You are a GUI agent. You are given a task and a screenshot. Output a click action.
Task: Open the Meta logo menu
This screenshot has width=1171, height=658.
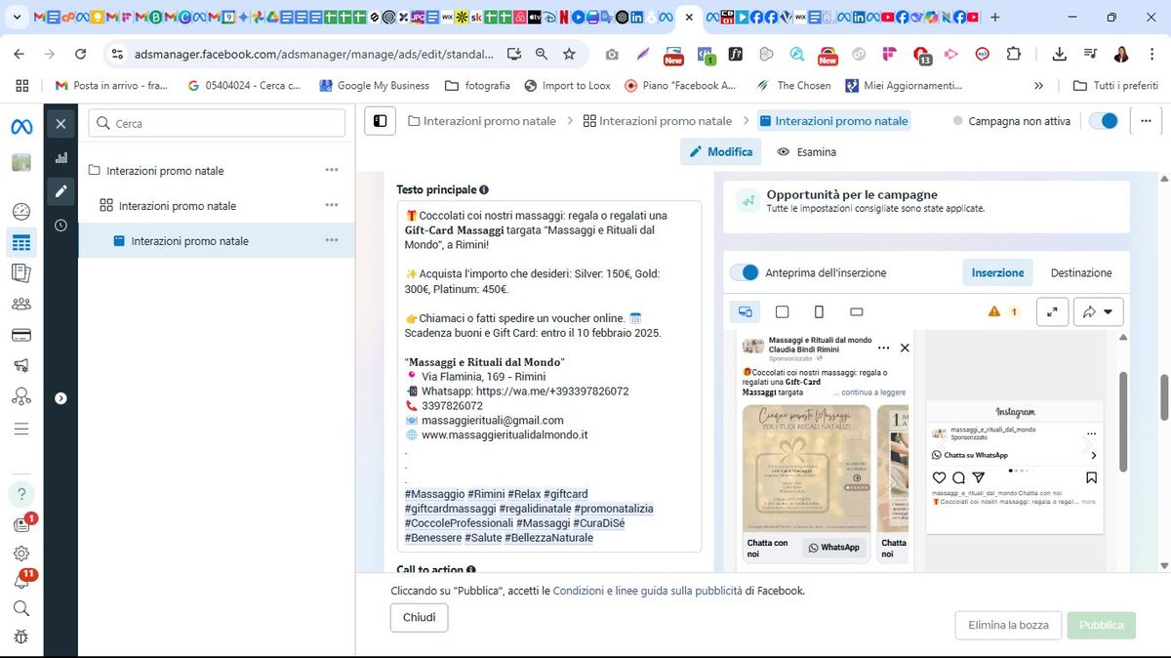click(21, 127)
